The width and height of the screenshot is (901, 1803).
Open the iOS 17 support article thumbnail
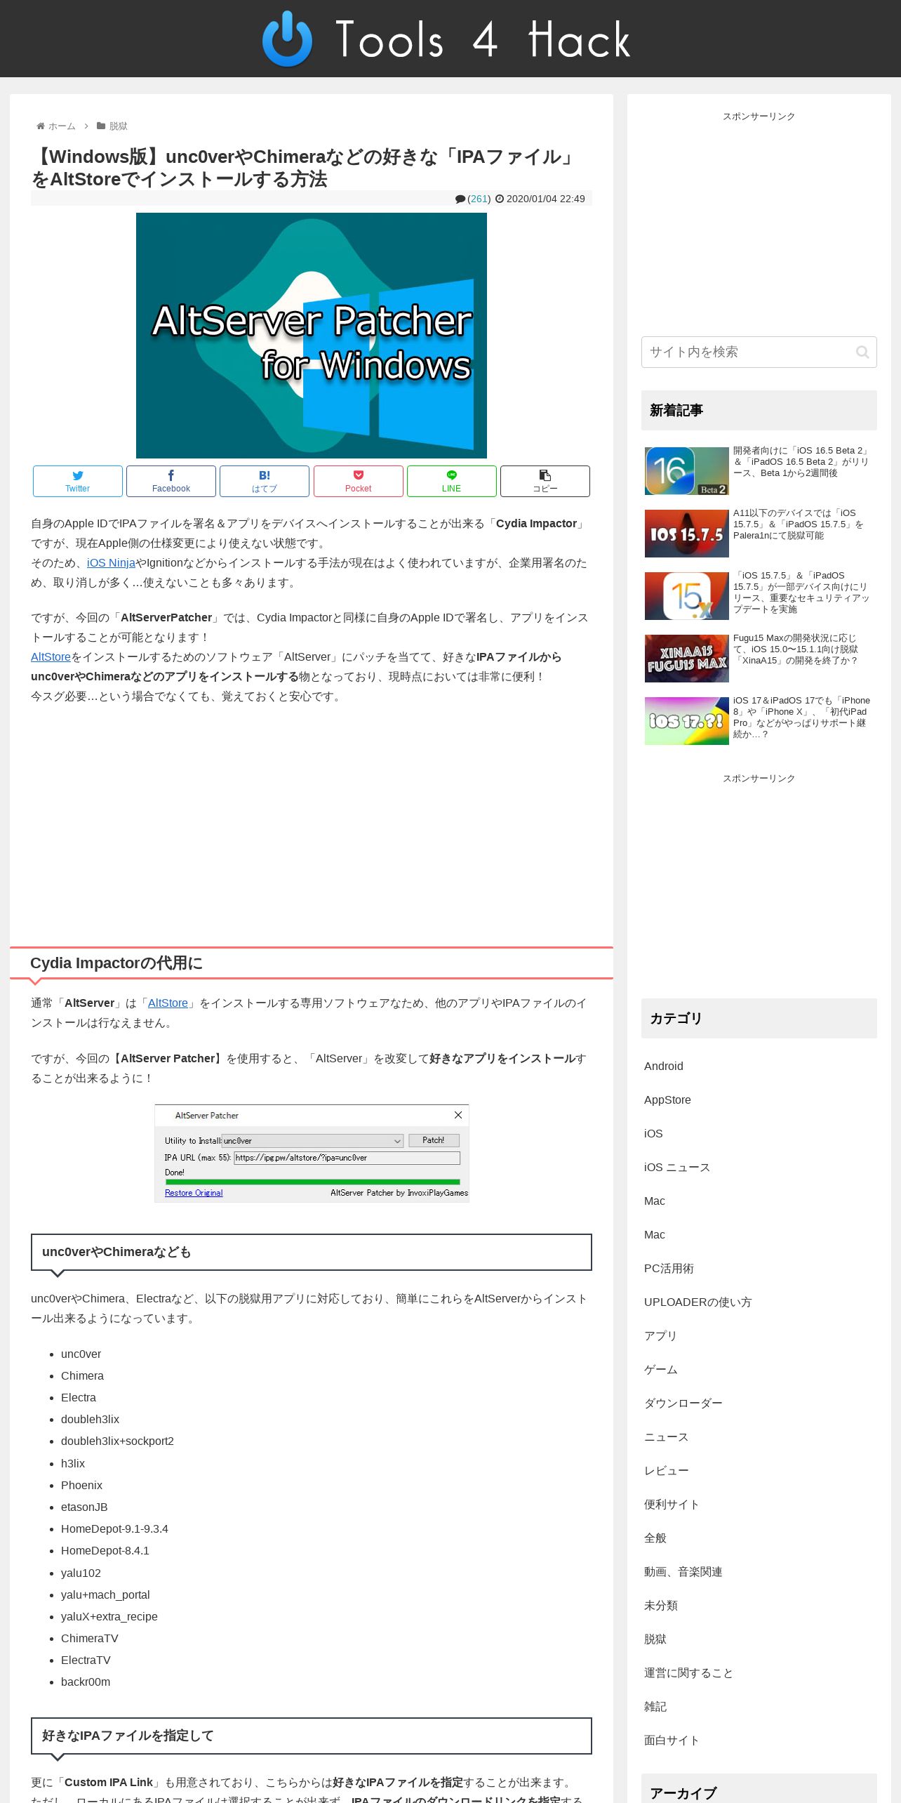click(x=687, y=721)
